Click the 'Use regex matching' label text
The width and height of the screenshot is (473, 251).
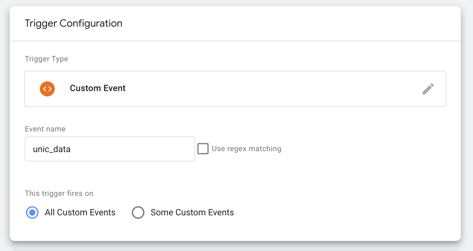tap(246, 149)
